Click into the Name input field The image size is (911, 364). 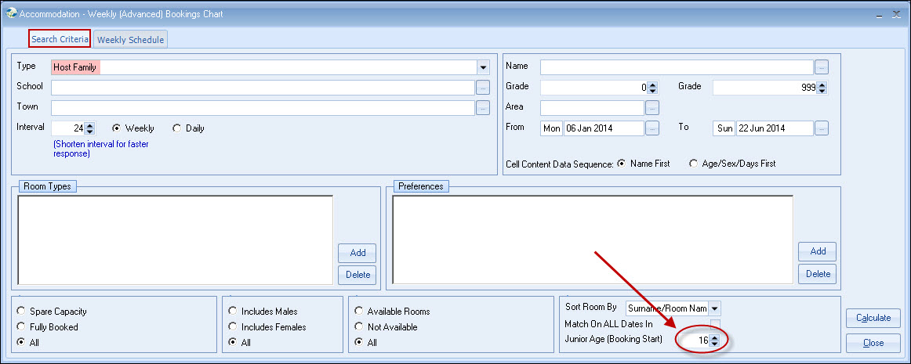(676, 67)
